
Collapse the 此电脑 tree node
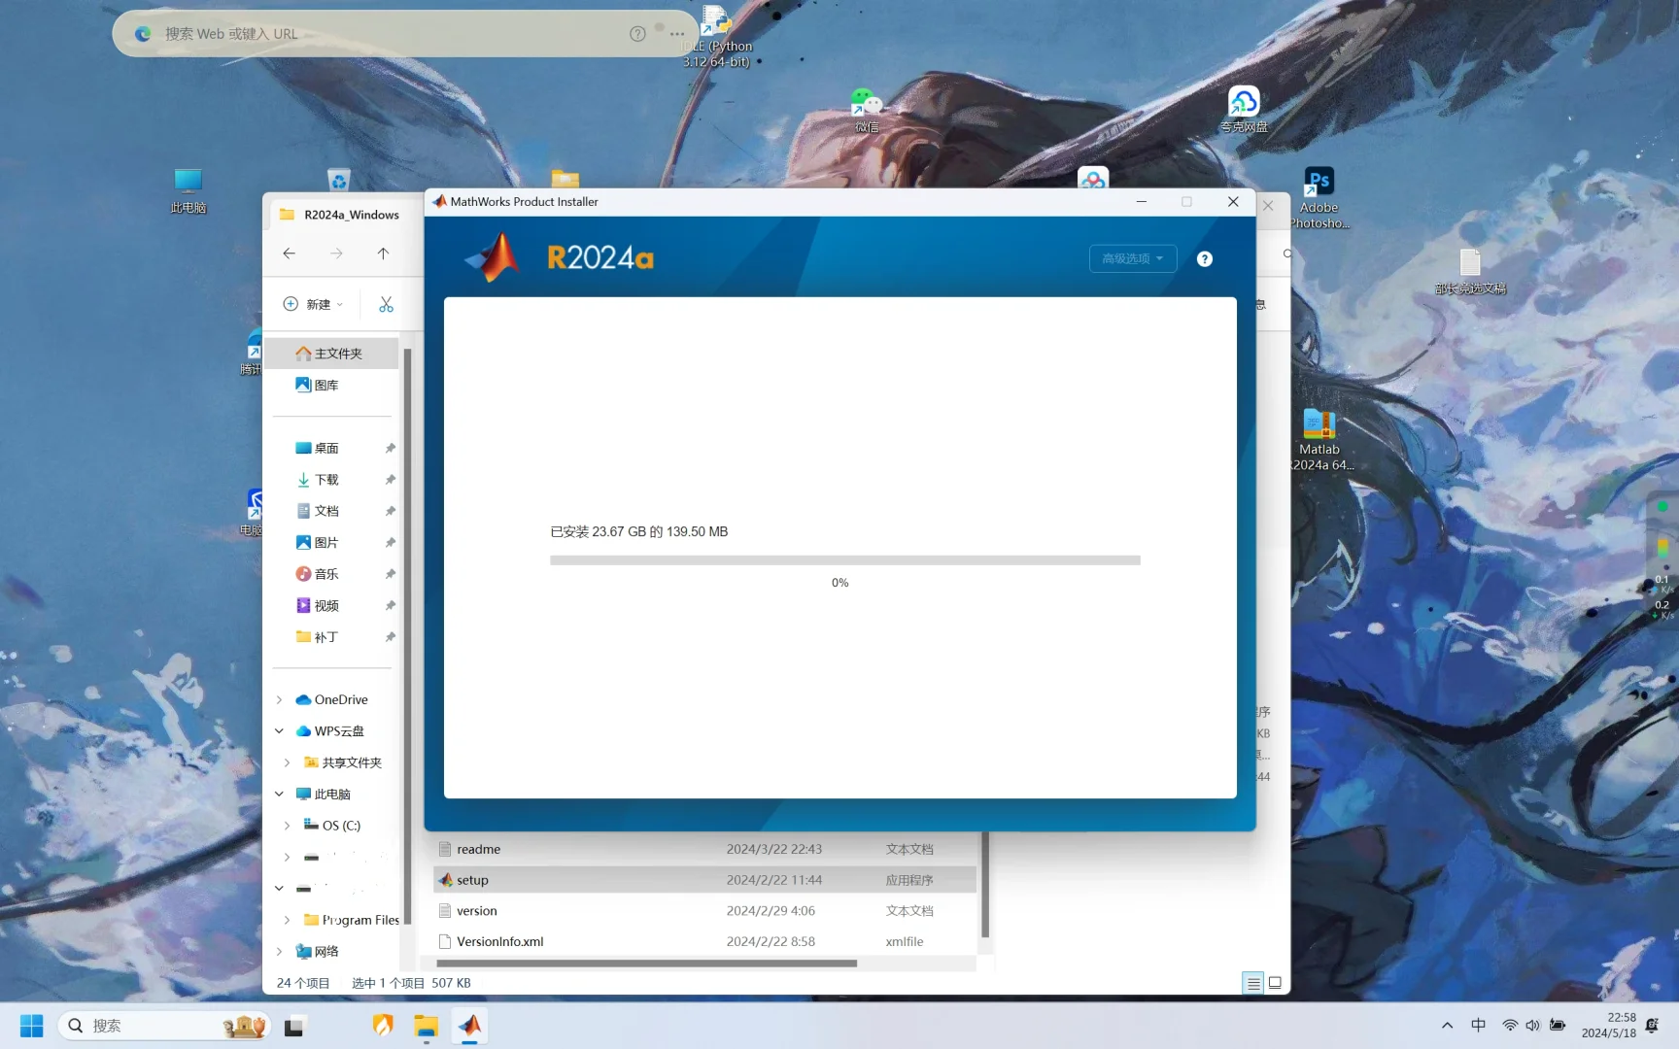tap(279, 795)
